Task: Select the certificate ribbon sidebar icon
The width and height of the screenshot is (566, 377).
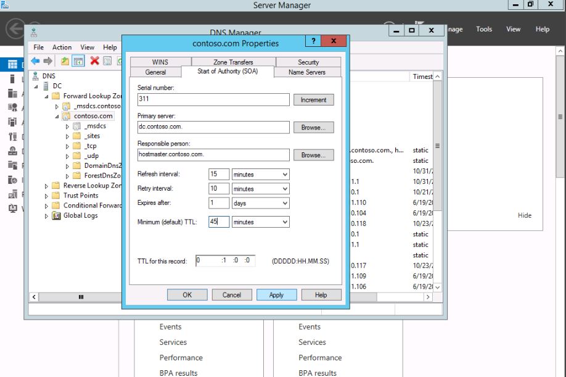Action: tap(12, 107)
